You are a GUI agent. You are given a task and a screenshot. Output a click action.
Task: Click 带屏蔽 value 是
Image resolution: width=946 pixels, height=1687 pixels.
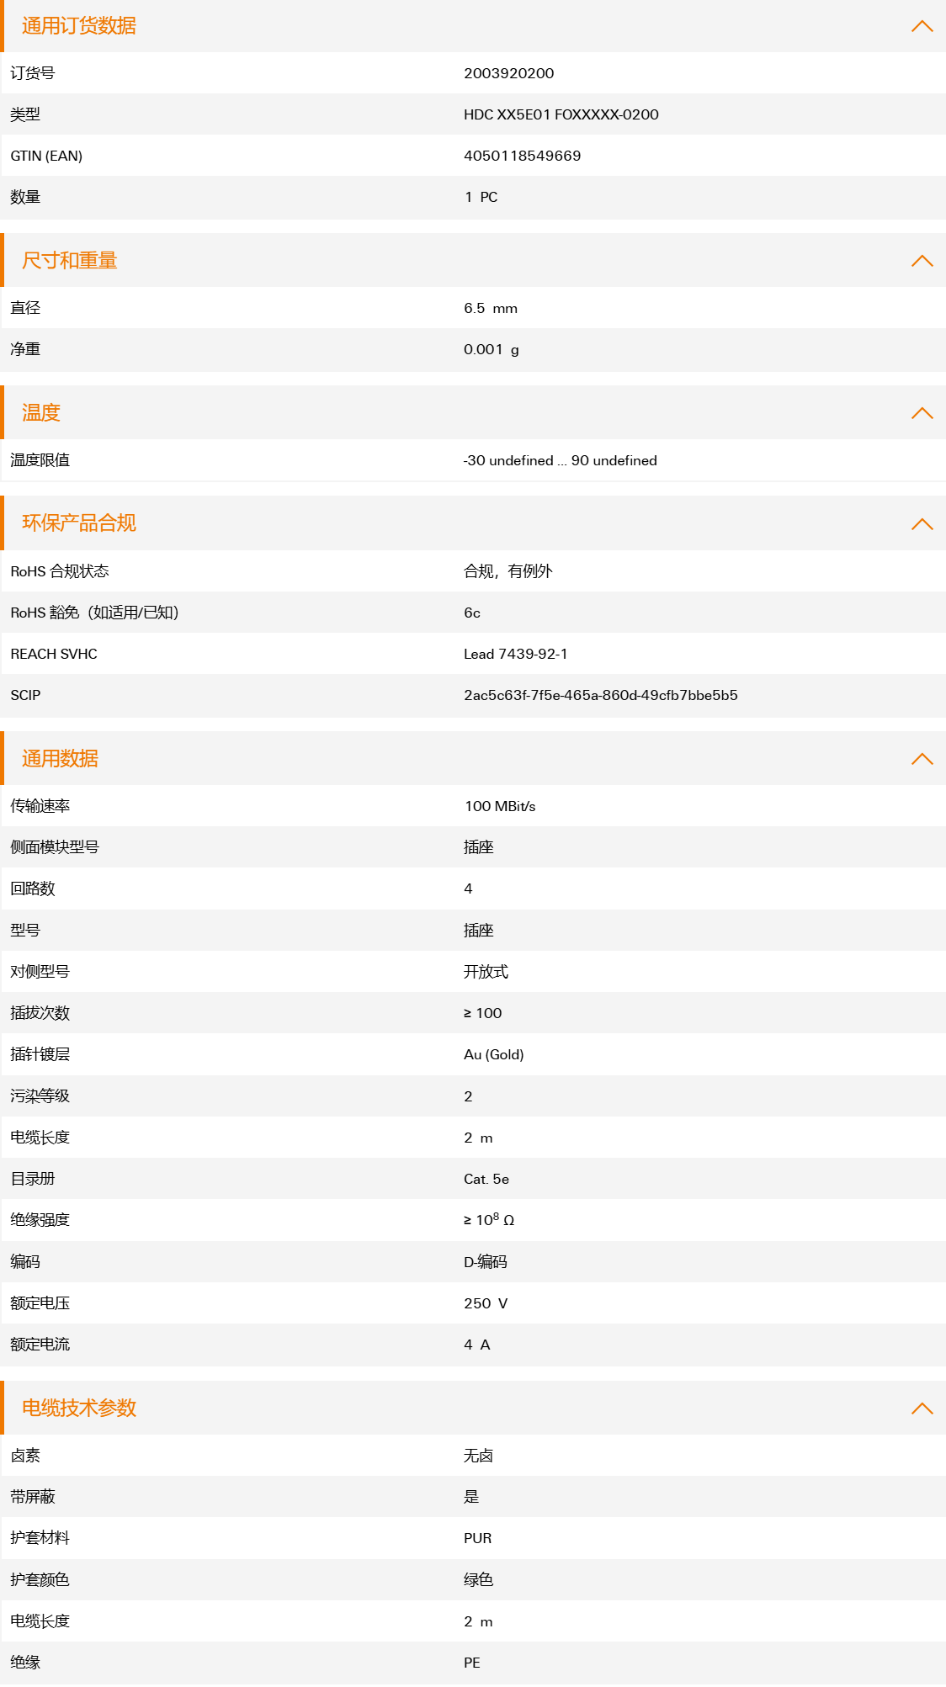pyautogui.click(x=471, y=1497)
